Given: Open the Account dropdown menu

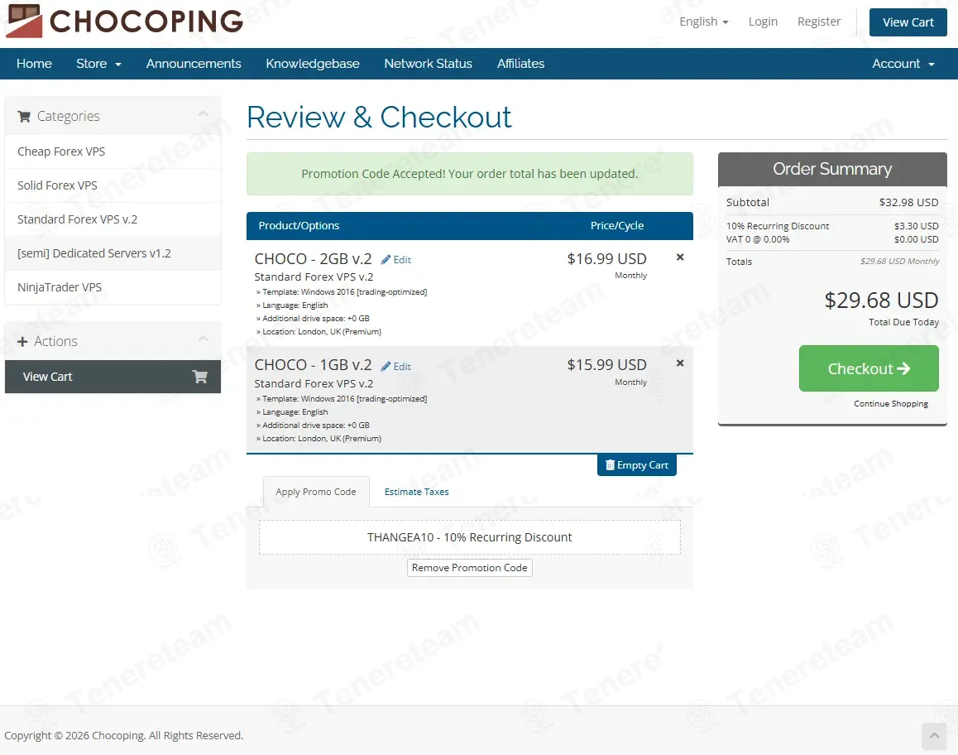Looking at the screenshot, I should tap(903, 64).
